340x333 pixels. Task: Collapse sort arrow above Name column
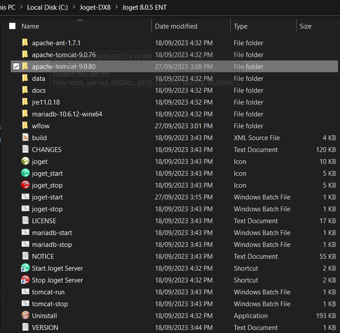click(80, 20)
